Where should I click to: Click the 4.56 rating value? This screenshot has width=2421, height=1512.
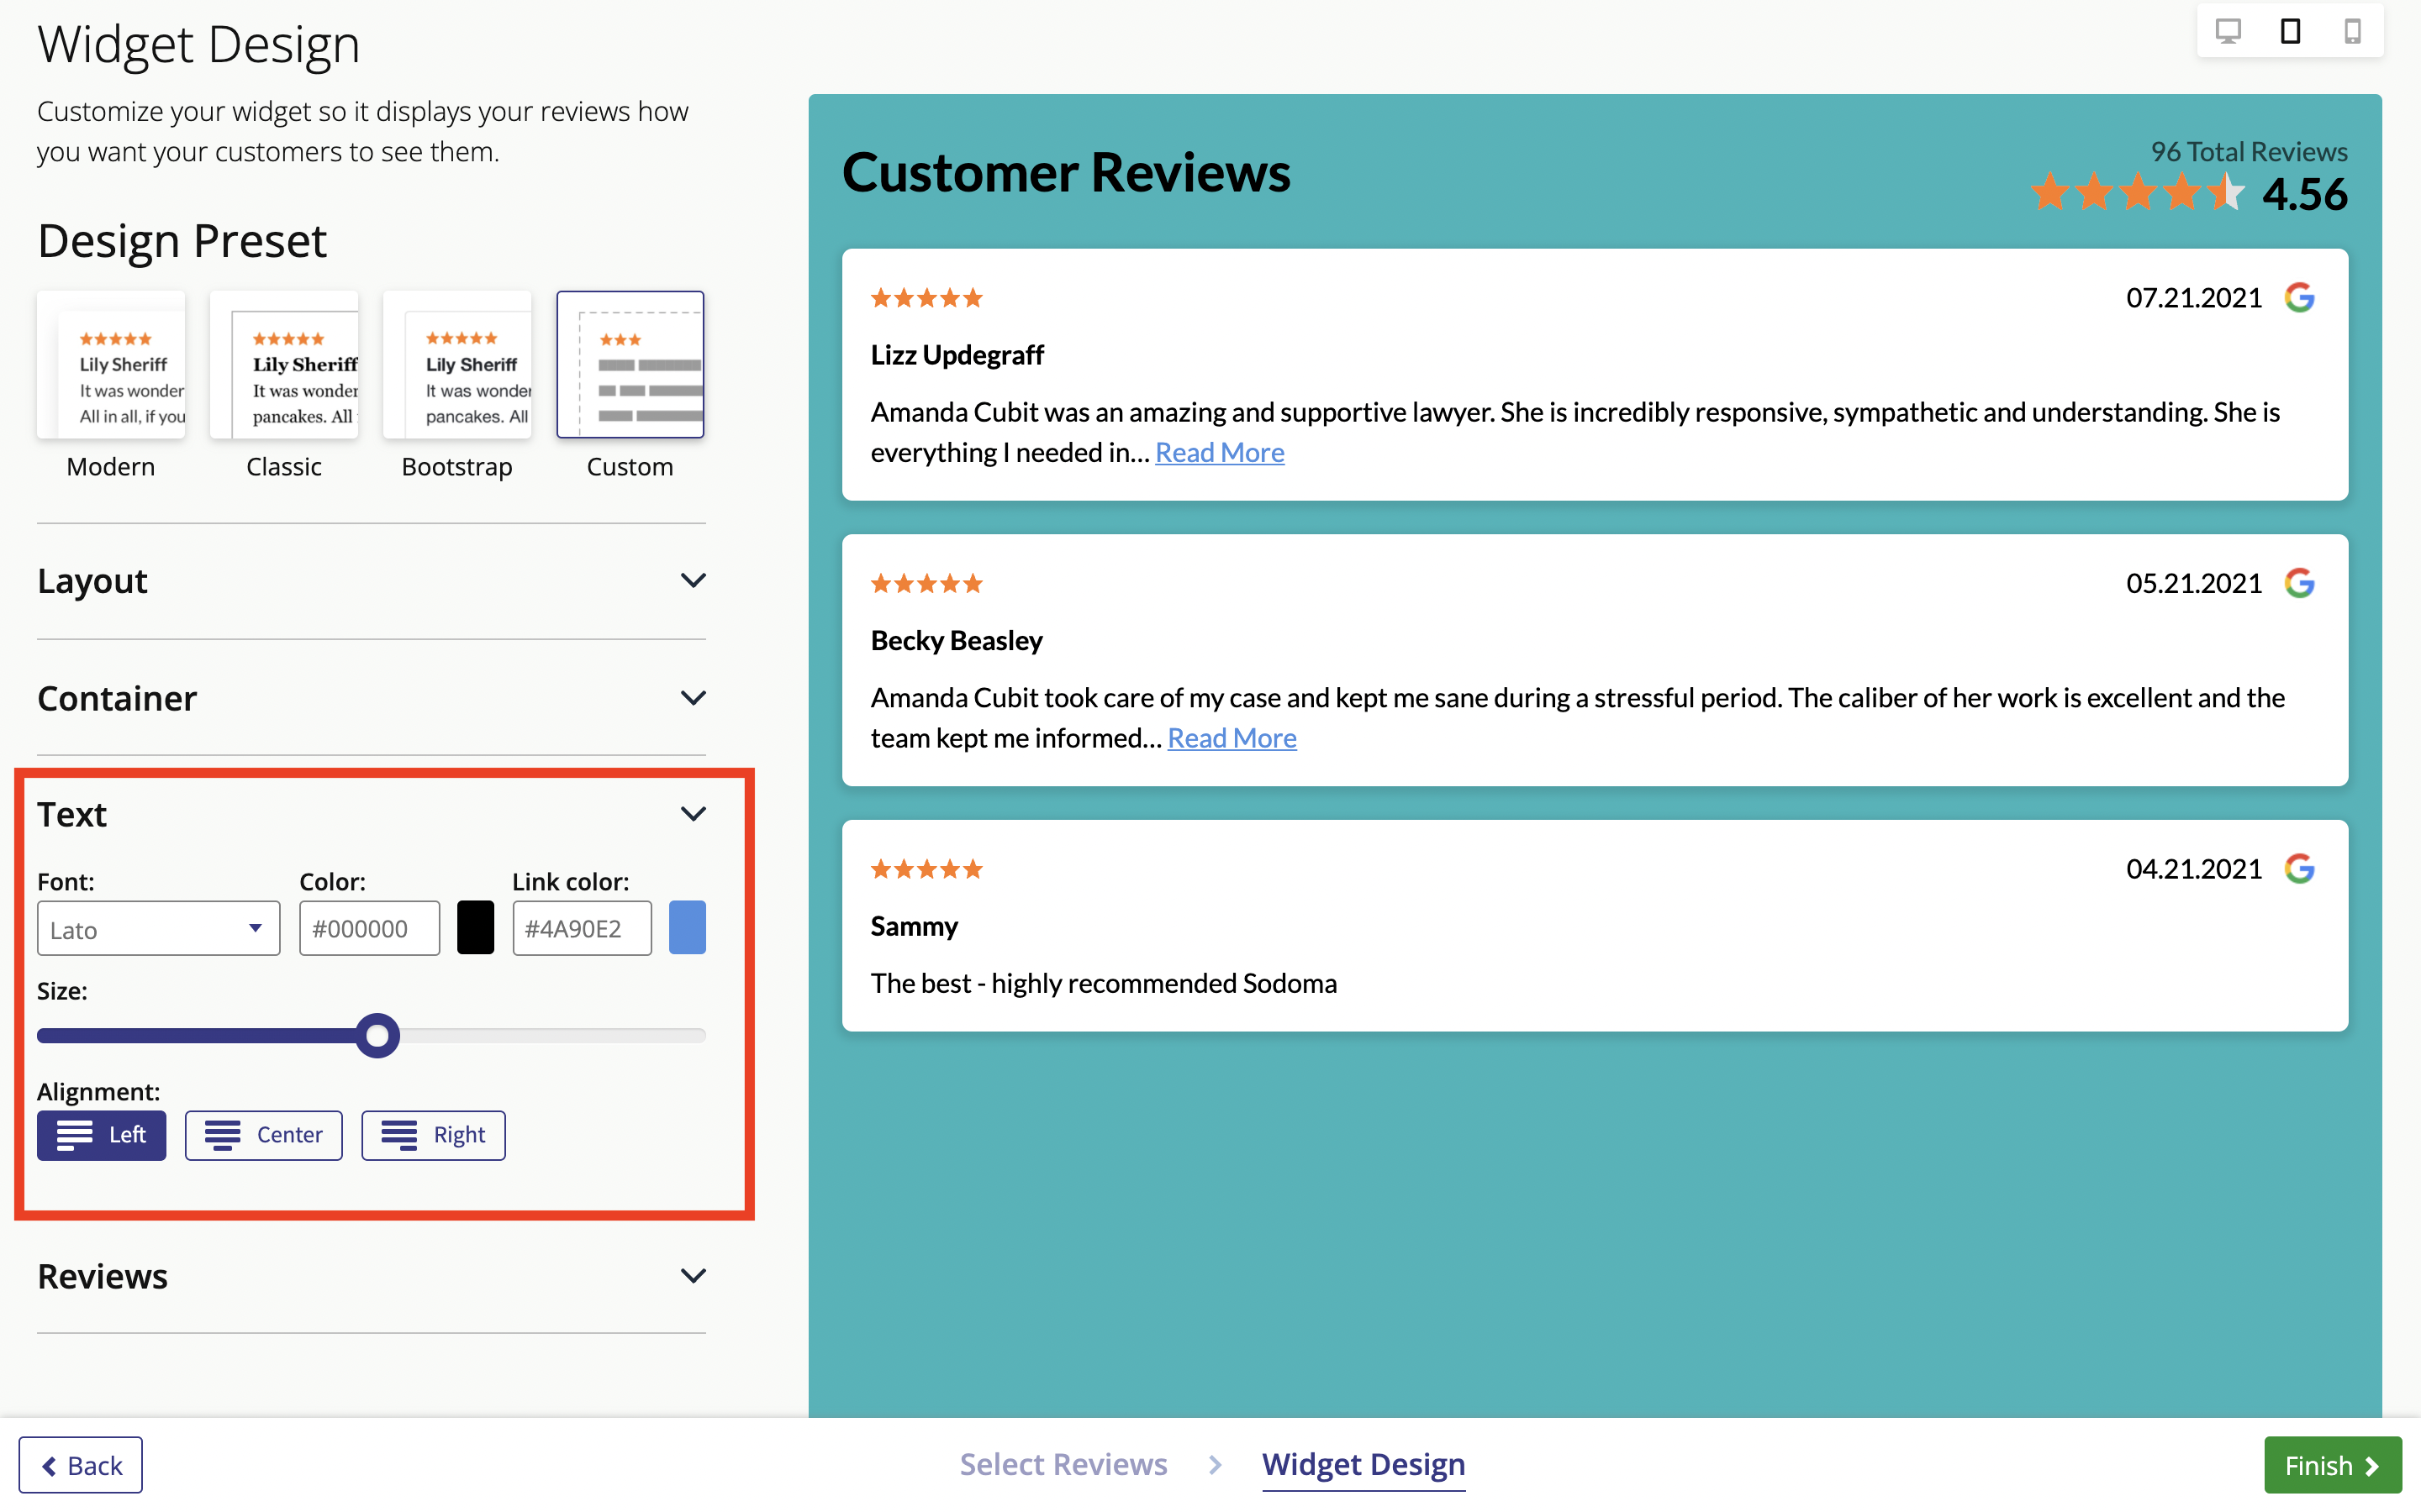2305,194
